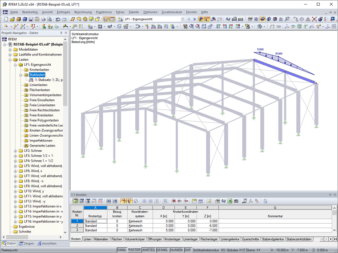Expand Lastfälle und Kombinationen node
Viewport: 338px width, 253px height.
(x=10, y=55)
